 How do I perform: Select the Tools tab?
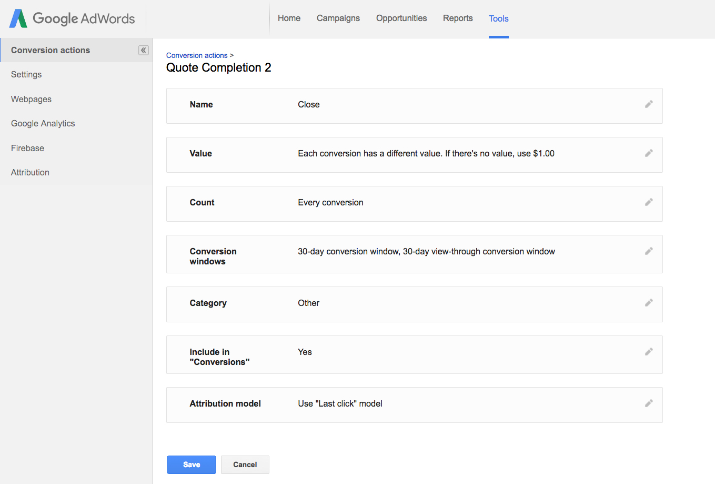tap(498, 19)
